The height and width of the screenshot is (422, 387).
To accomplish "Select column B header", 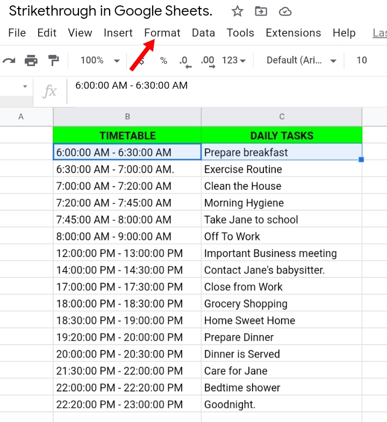I will coord(127,117).
